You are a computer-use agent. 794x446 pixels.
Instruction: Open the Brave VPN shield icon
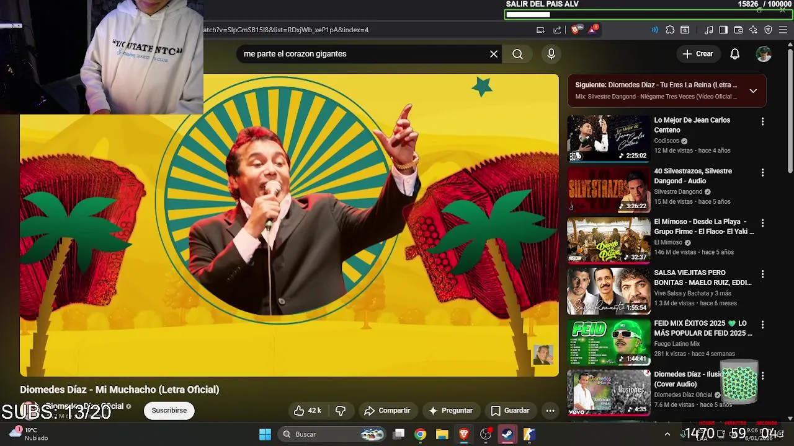[x=768, y=30]
